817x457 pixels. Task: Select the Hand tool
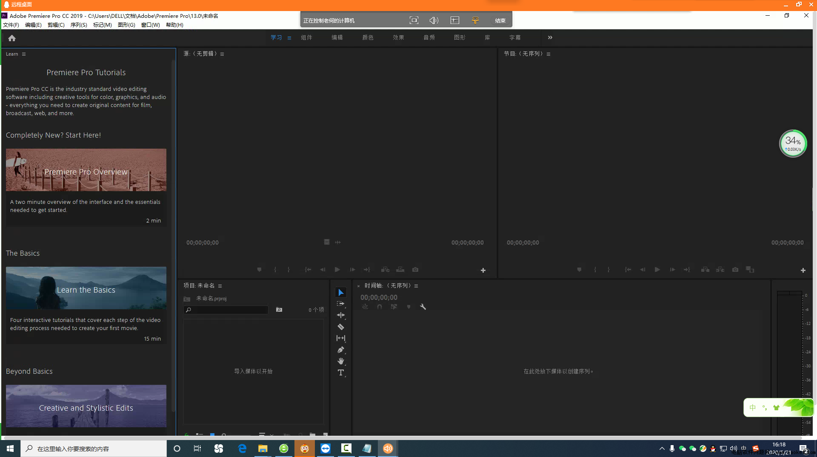point(341,361)
